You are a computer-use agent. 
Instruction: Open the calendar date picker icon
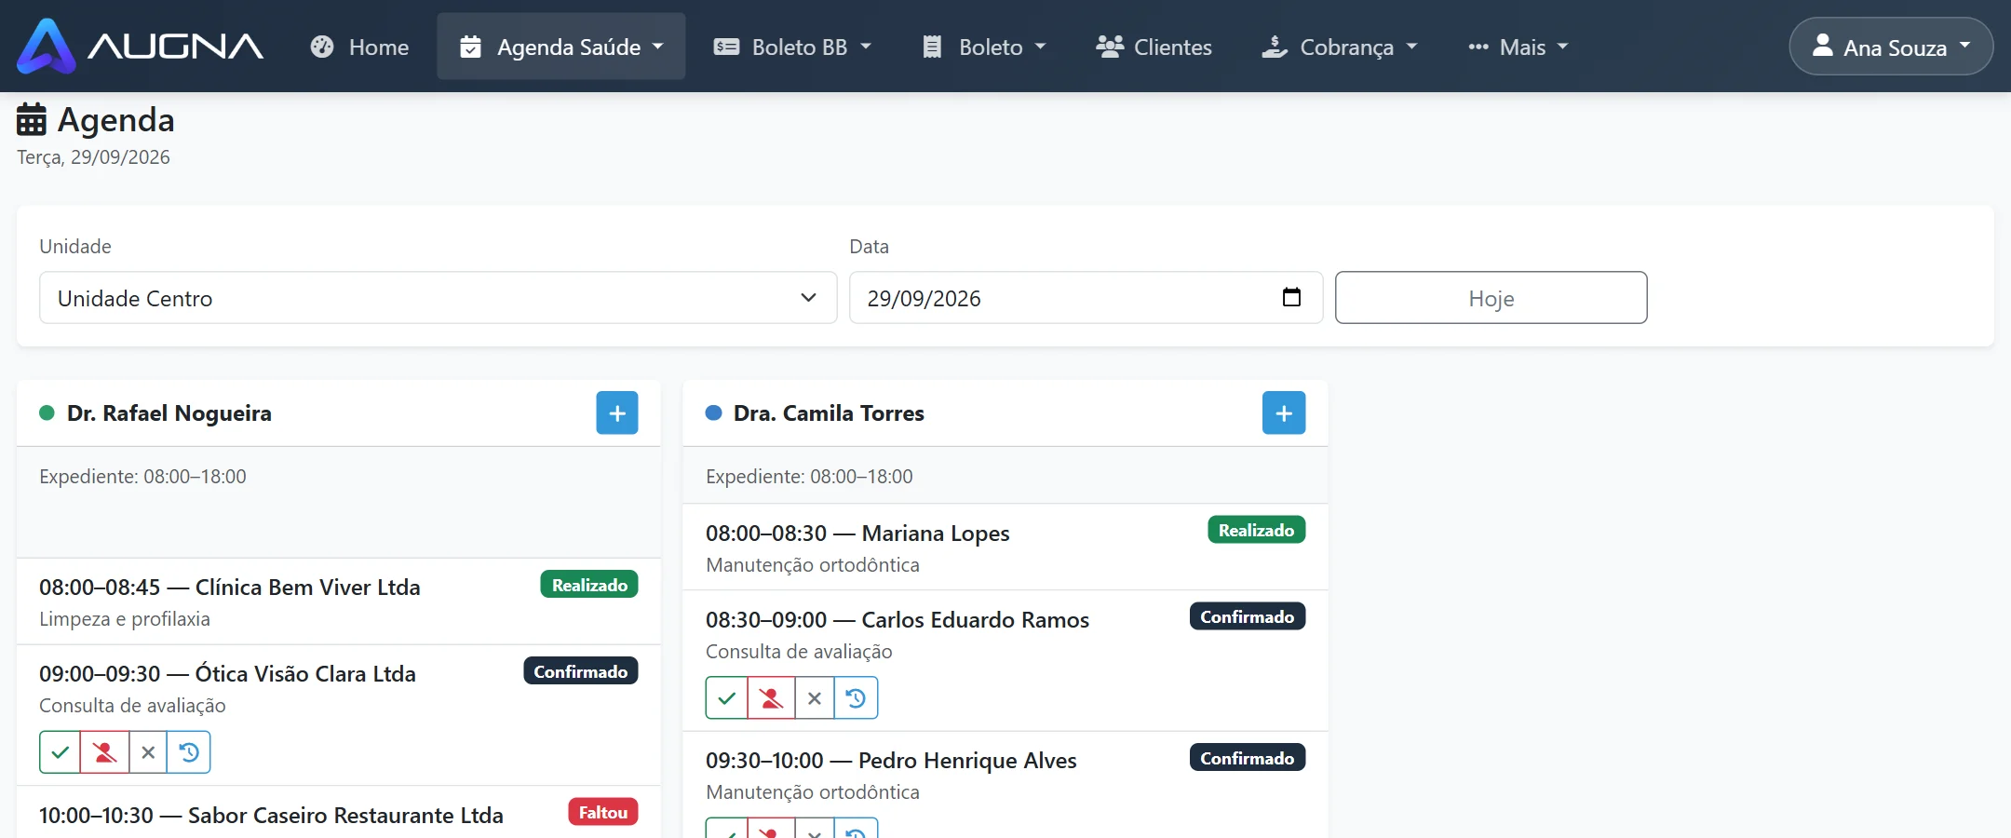[x=1291, y=297]
